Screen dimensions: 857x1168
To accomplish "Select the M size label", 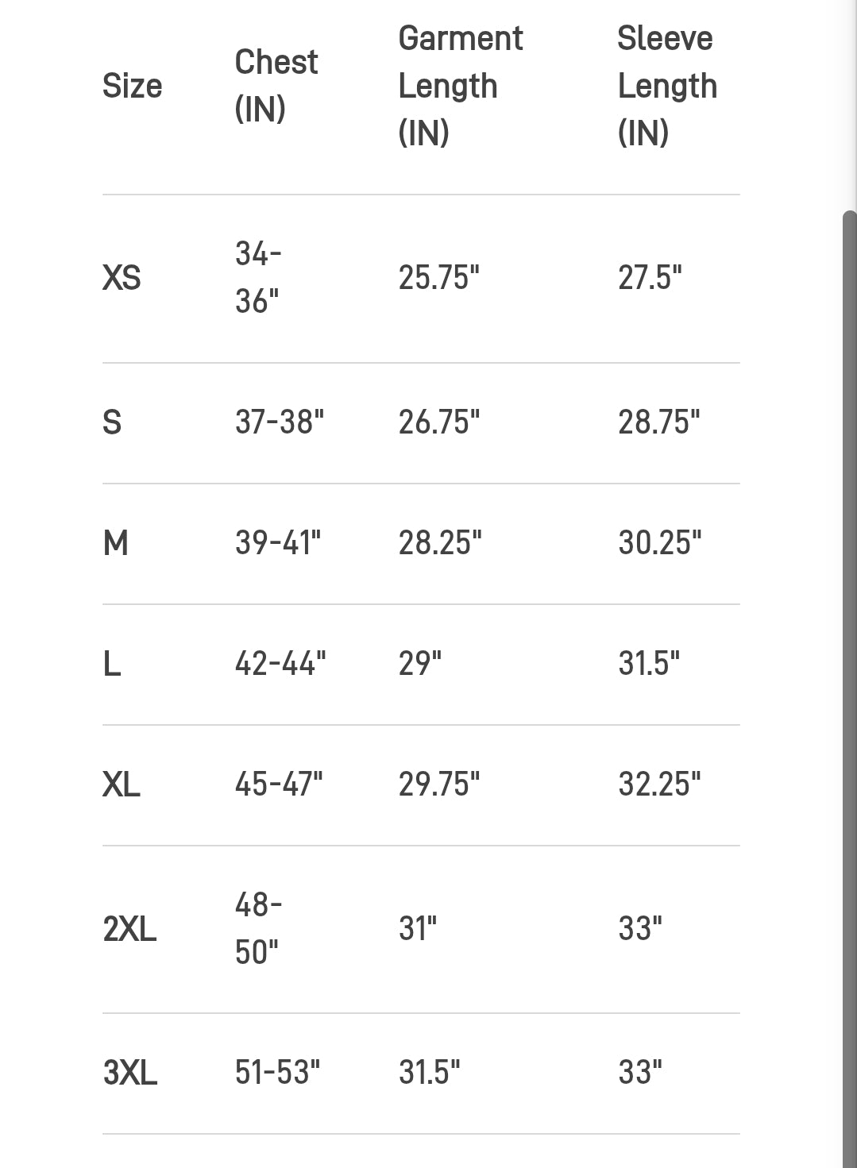I will [115, 543].
